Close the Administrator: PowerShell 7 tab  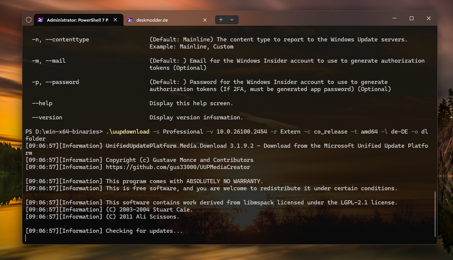click(116, 20)
